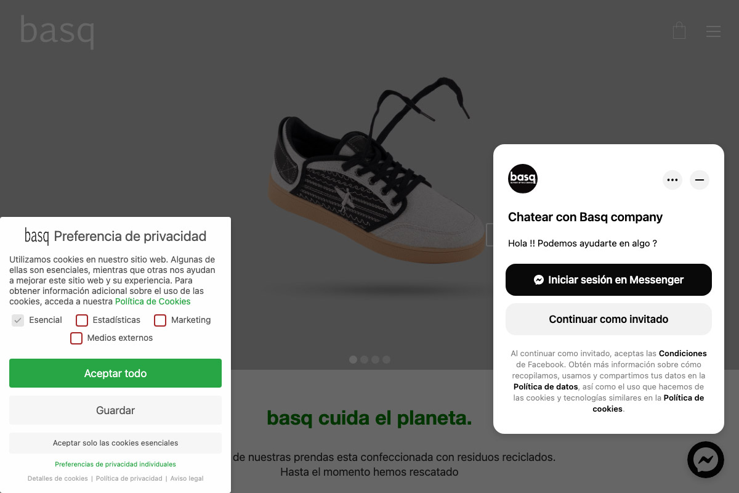This screenshot has height=493, width=739.
Task: Open chat options three-dots menu
Action: point(672,180)
